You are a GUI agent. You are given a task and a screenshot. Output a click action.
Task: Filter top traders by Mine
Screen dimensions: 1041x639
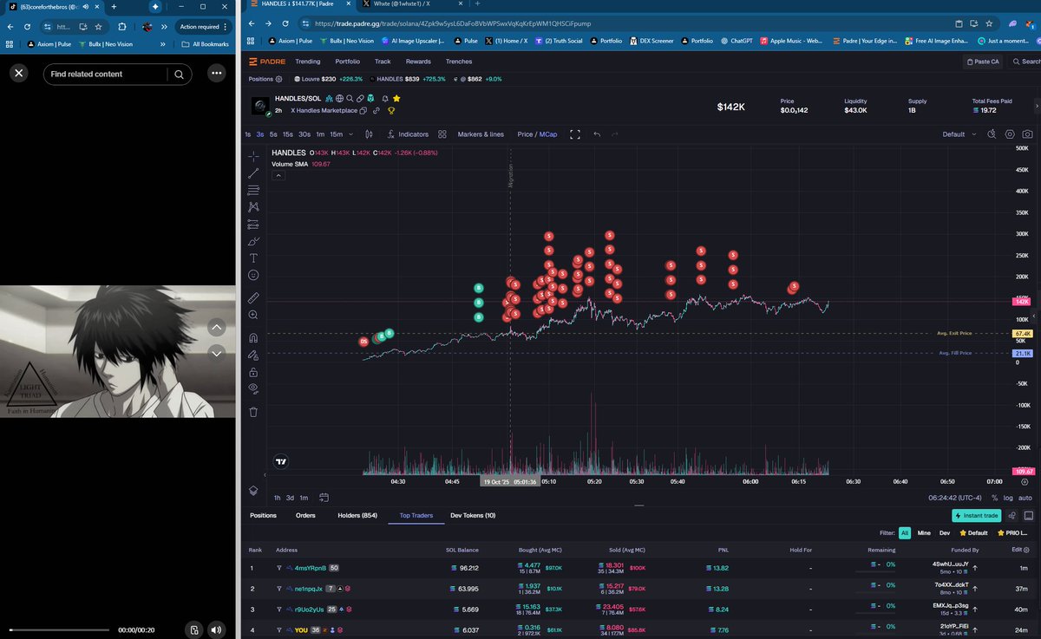click(924, 533)
